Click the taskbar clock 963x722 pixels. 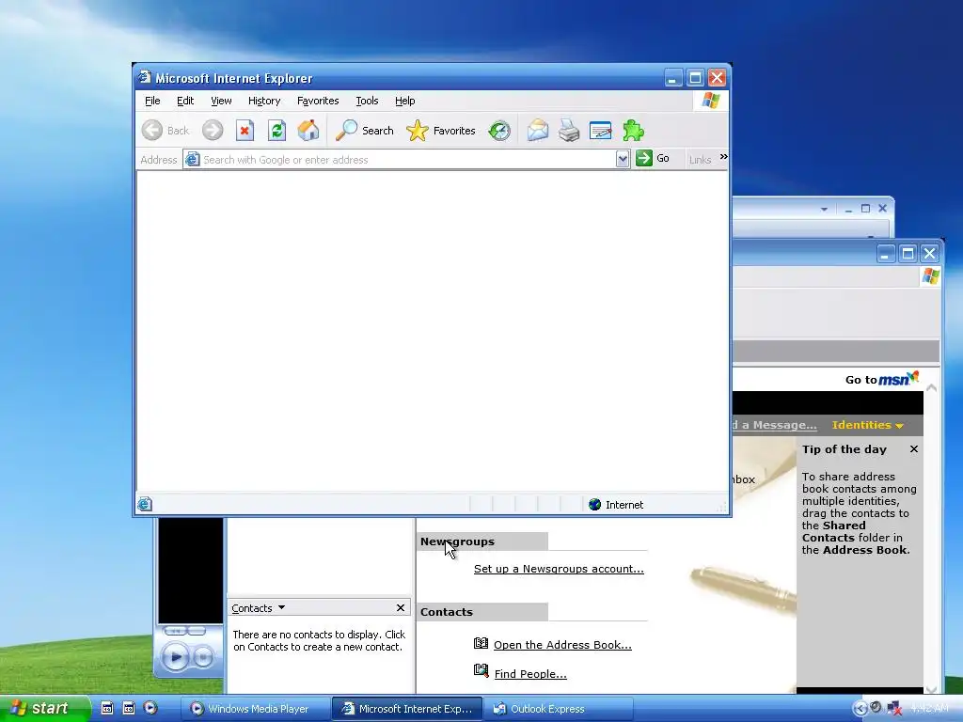coord(930,709)
